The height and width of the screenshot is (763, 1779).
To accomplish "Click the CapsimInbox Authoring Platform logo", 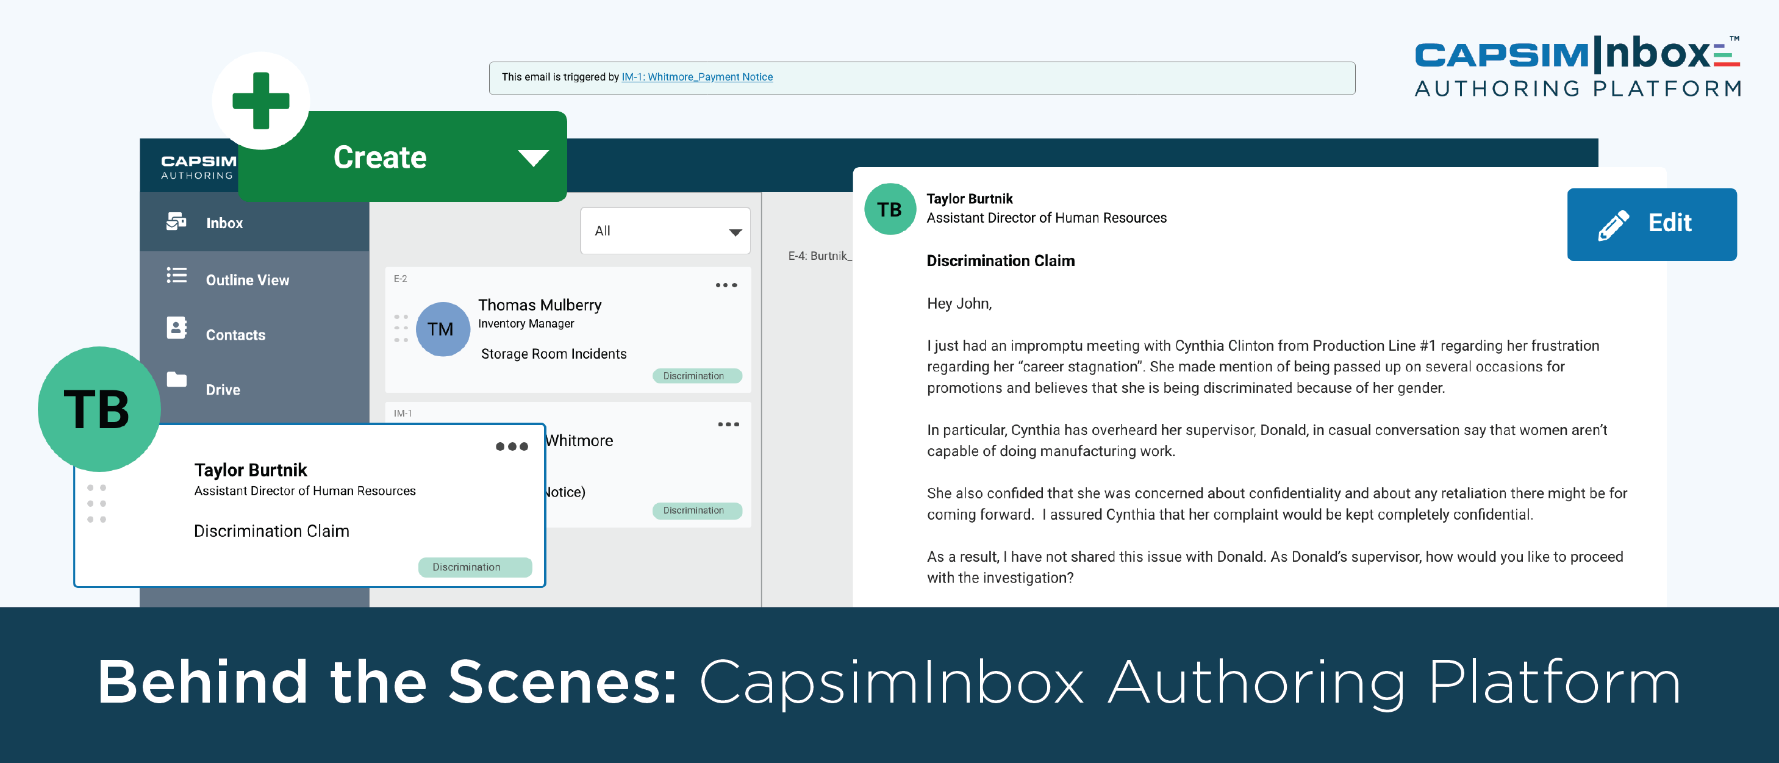I will [1577, 66].
